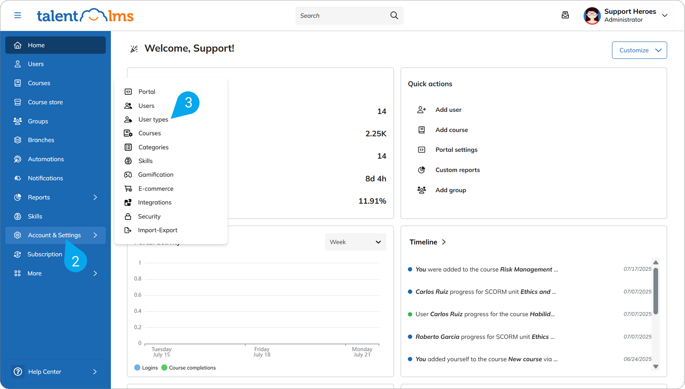The image size is (685, 389).
Task: Open the Customize dropdown
Action: [639, 50]
